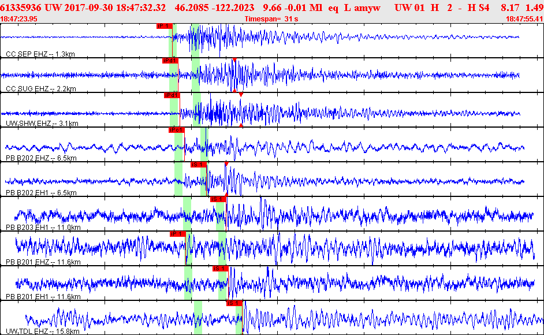Screen dimensions: 544x335
Task: Click the iS 1 flag on PB B203 EH1
Action: (218, 199)
